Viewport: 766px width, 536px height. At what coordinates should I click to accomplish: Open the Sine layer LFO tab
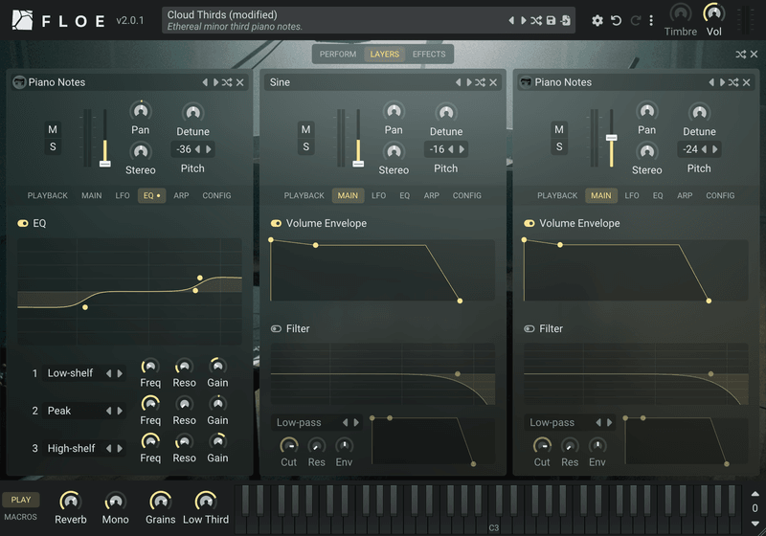pos(378,196)
